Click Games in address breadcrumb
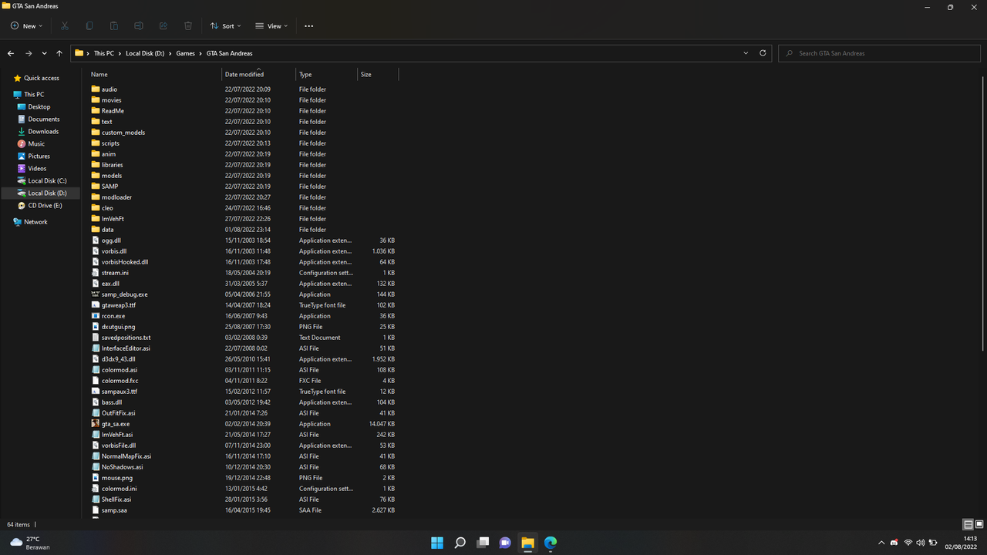 pos(185,53)
